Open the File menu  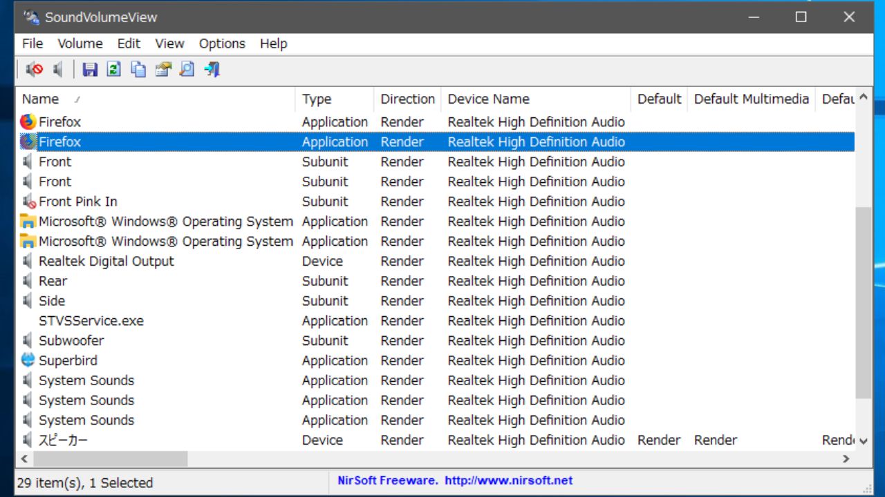32,43
